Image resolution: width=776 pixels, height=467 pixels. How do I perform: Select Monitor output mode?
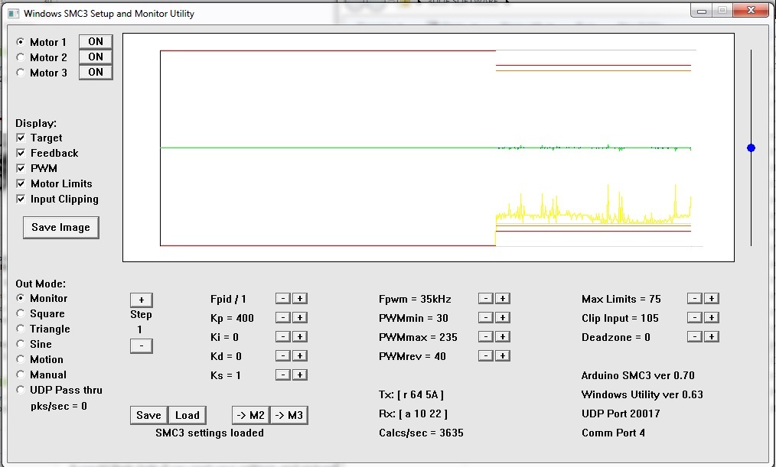pyautogui.click(x=21, y=298)
